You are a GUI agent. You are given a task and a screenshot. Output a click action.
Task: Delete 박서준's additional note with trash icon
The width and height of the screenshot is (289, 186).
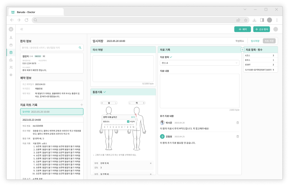click(238, 122)
